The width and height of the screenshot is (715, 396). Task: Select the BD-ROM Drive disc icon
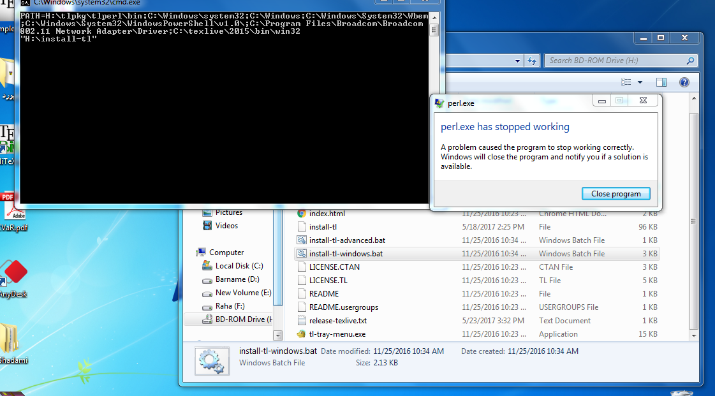click(207, 319)
